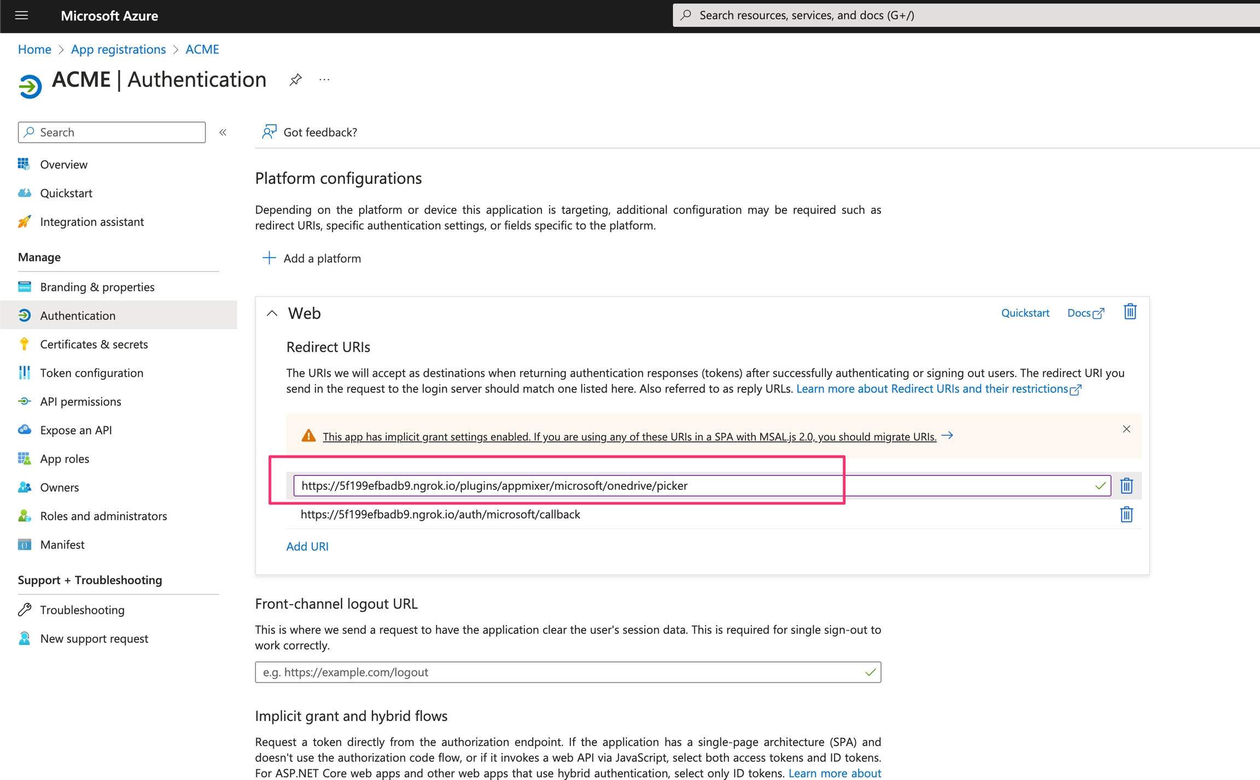Click the Got feedback icon
1260x780 pixels.
(x=269, y=132)
